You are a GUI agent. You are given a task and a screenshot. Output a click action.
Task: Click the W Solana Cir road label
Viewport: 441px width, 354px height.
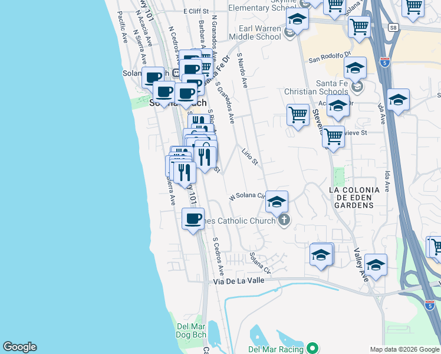(x=247, y=196)
